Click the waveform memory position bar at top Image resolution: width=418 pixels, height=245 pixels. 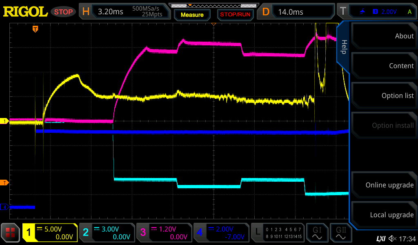pos(213,5)
